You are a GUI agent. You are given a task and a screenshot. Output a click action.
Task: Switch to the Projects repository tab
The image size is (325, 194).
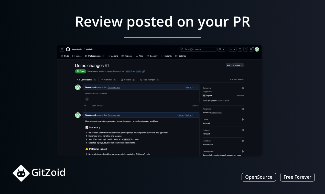[127, 56]
